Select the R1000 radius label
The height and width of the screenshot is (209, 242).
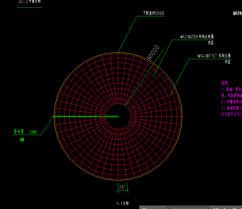(x=153, y=52)
